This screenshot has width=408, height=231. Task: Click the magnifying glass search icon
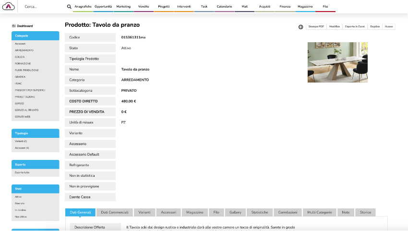[x=69, y=7]
